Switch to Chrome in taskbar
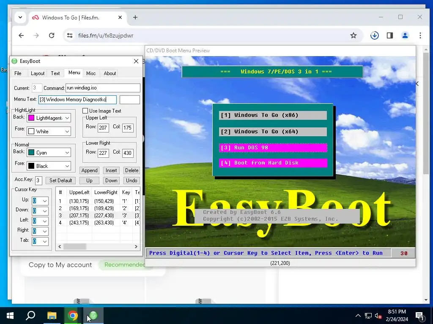This screenshot has width=433, height=324. [x=73, y=316]
